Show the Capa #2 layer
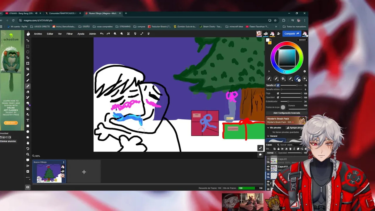Screen dimensions: 375x211 click(x=268, y=159)
